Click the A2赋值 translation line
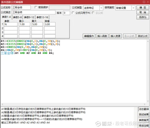Screen dimensions: 150x128 tap(43, 112)
